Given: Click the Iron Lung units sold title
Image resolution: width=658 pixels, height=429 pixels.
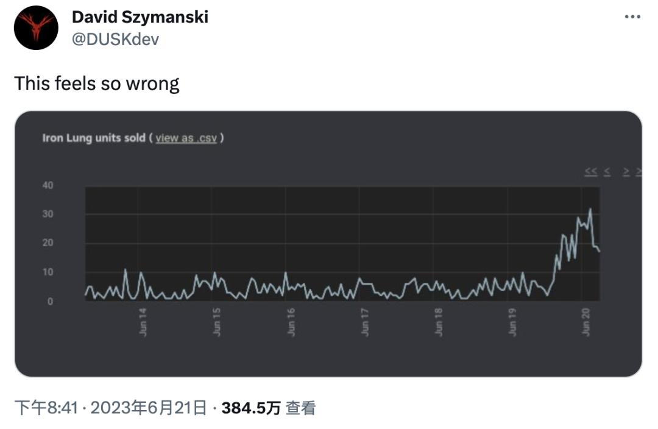Looking at the screenshot, I should pyautogui.click(x=94, y=138).
